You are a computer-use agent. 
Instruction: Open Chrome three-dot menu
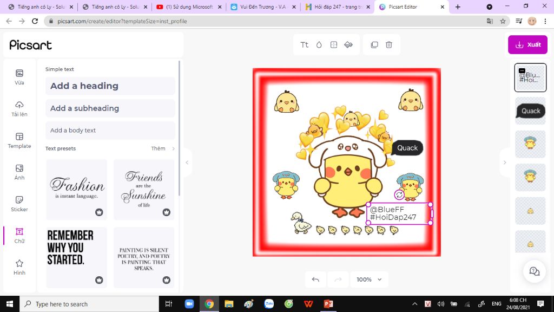(x=545, y=21)
